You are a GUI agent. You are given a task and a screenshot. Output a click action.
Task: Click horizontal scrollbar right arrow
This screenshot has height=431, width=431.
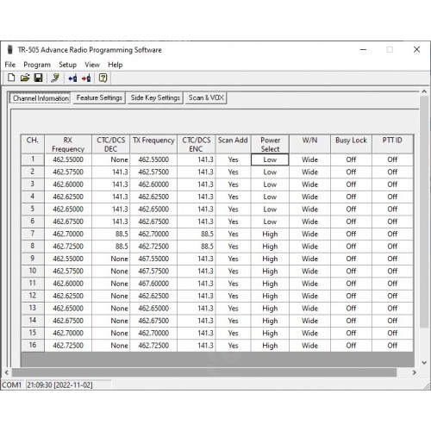pyautogui.click(x=414, y=372)
